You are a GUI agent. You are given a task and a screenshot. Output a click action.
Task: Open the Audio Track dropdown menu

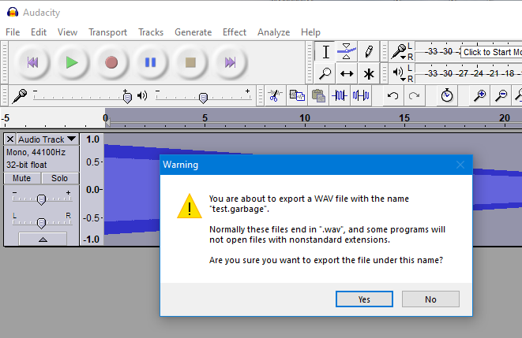point(47,139)
